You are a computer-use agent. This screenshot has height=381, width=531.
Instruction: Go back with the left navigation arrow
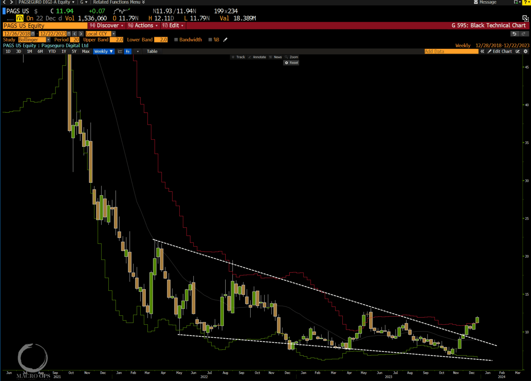click(x=4, y=2)
